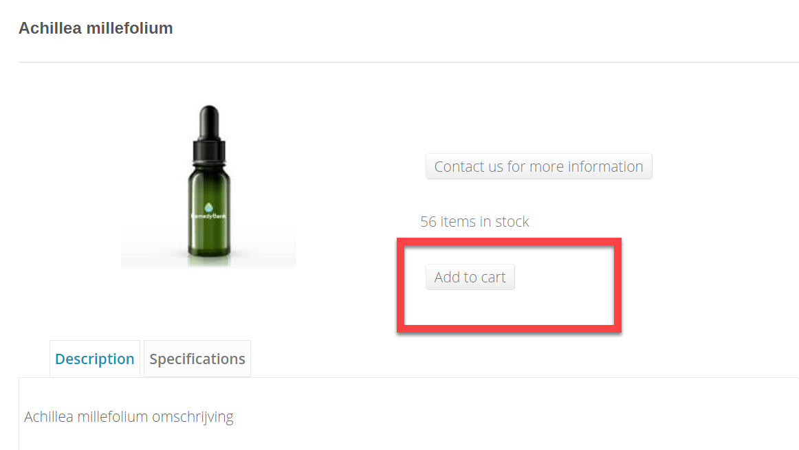Click the word stock in the availability text
Image resolution: width=799 pixels, height=450 pixels.
coord(512,222)
